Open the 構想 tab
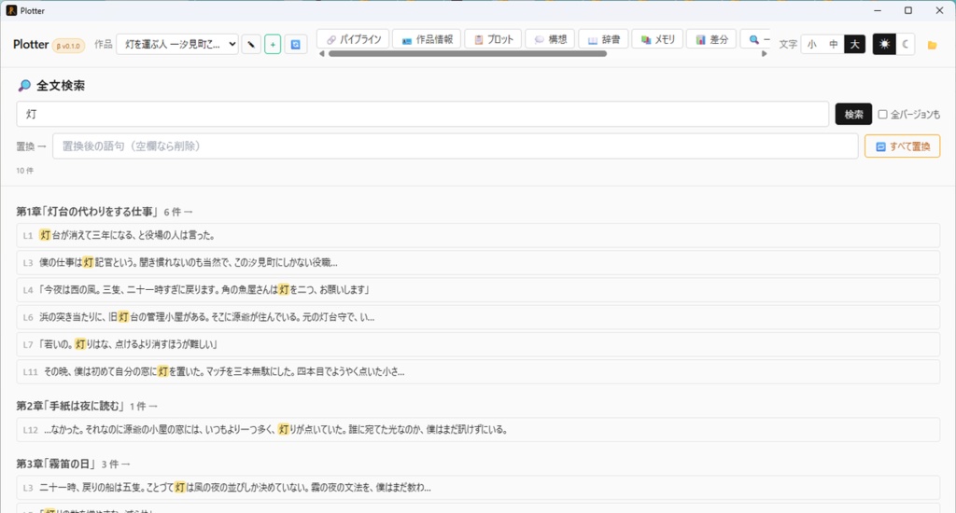 [550, 39]
